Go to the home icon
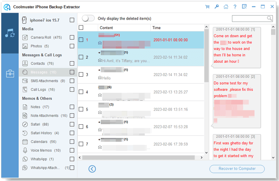This screenshot has height=181, width=279. pos(226,7)
